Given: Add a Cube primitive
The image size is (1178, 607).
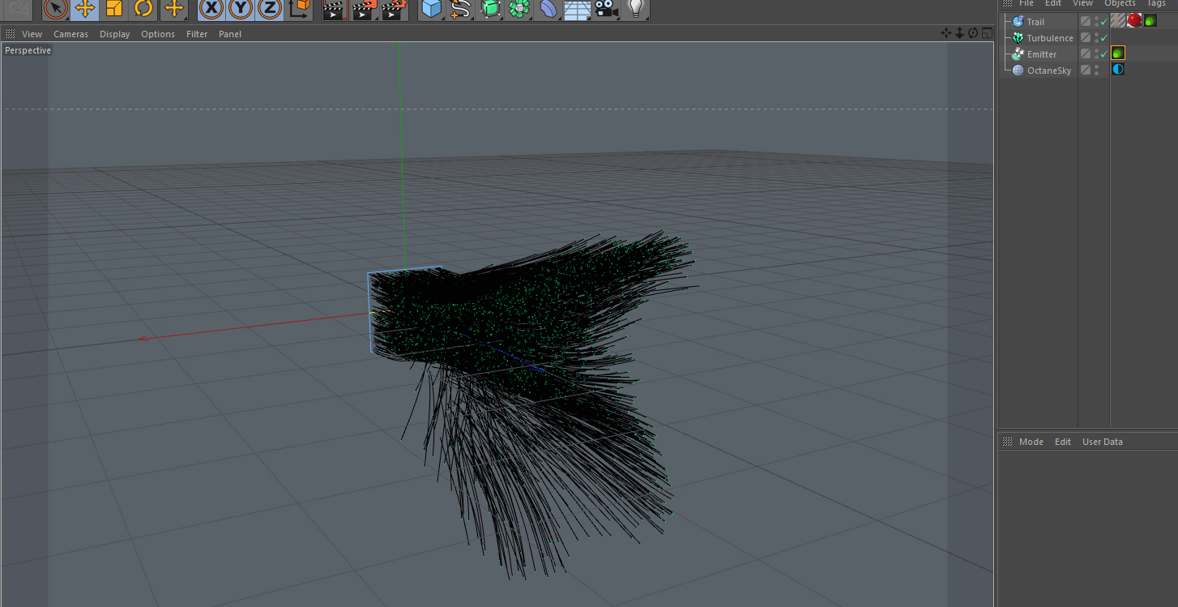Looking at the screenshot, I should tap(432, 9).
